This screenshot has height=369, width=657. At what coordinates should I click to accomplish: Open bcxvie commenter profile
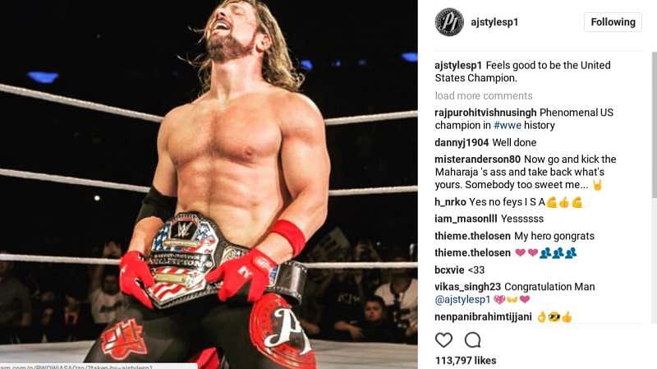click(x=449, y=270)
